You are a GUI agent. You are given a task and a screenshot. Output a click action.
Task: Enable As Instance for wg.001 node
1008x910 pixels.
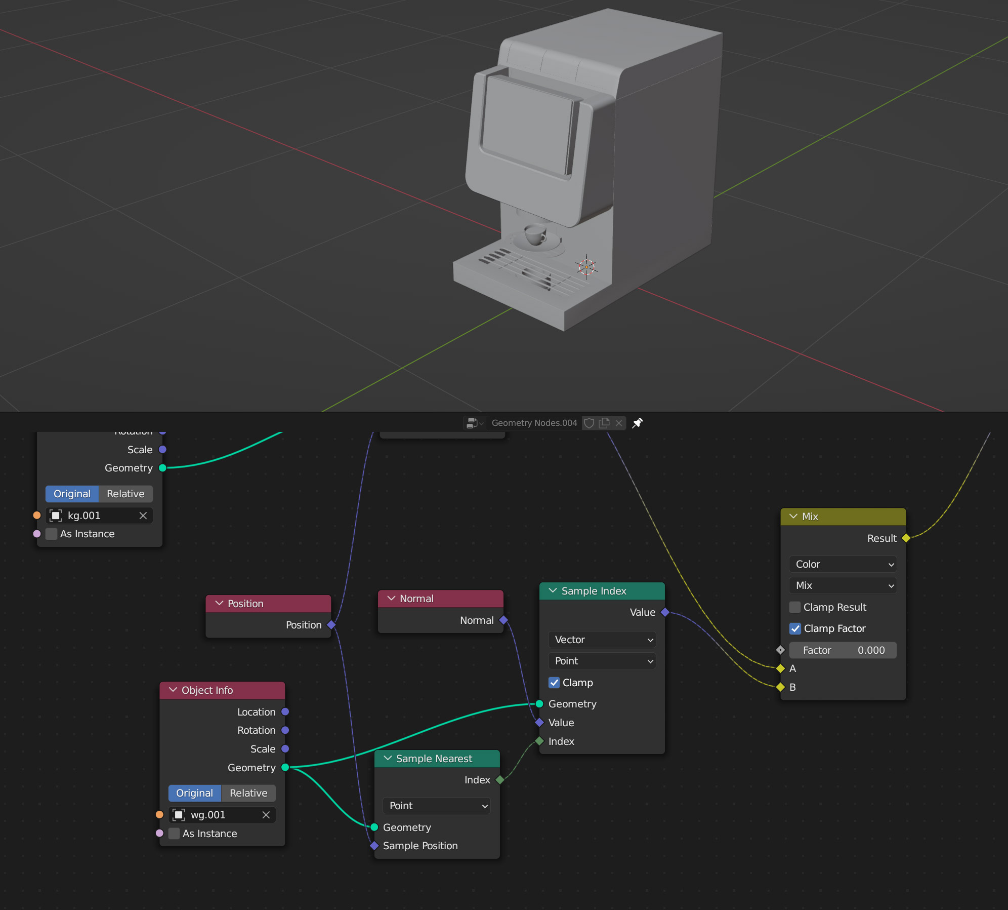tap(174, 834)
